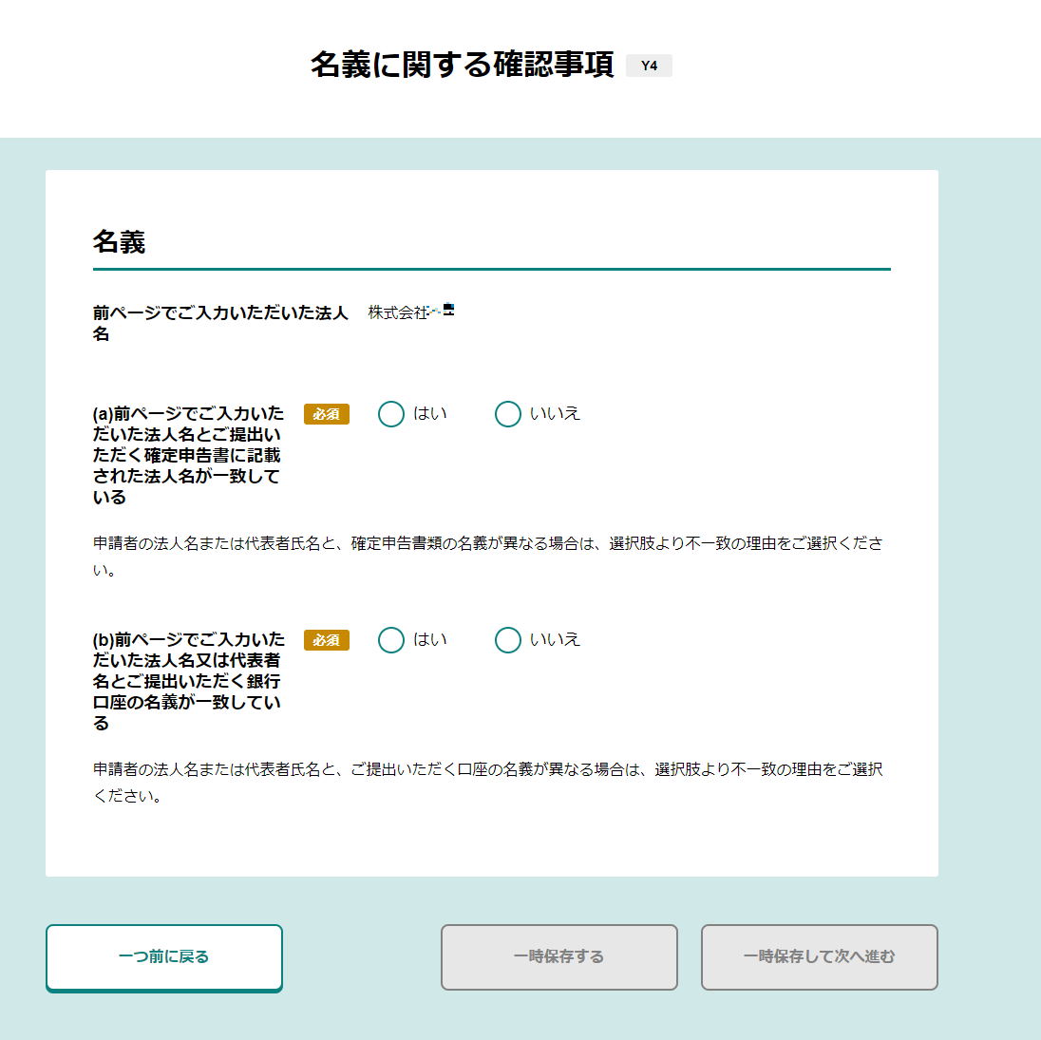Select the はい radio circle for question (a)

tap(391, 414)
